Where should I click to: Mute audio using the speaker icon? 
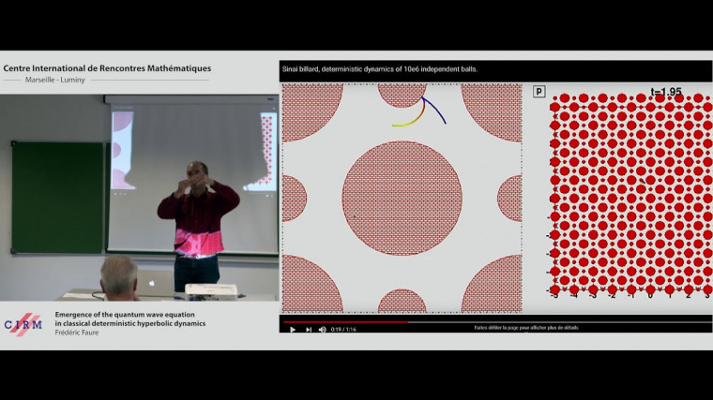(x=323, y=329)
